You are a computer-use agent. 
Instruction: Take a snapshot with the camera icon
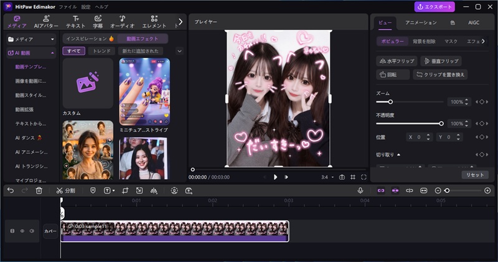342,177
